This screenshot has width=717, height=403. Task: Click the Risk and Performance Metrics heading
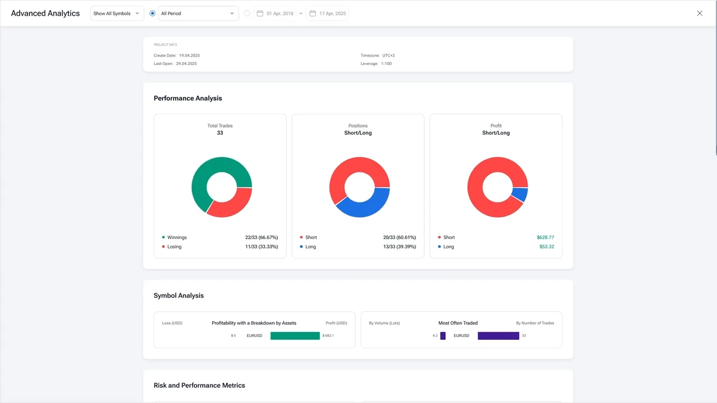tap(199, 386)
